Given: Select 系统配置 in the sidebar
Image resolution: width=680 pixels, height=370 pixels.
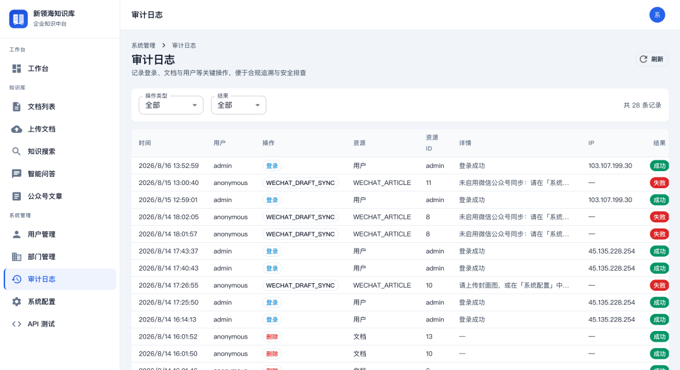Looking at the screenshot, I should pyautogui.click(x=60, y=301).
